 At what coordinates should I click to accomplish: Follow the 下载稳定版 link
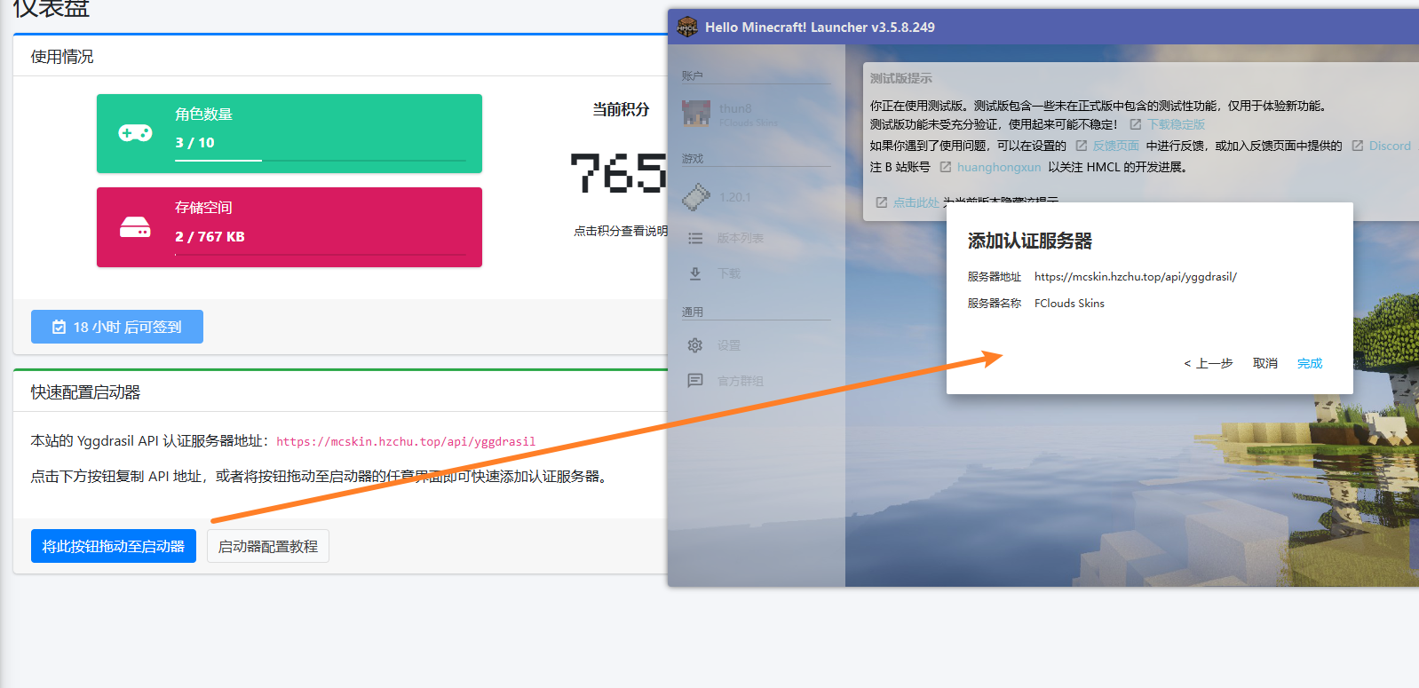[1176, 124]
